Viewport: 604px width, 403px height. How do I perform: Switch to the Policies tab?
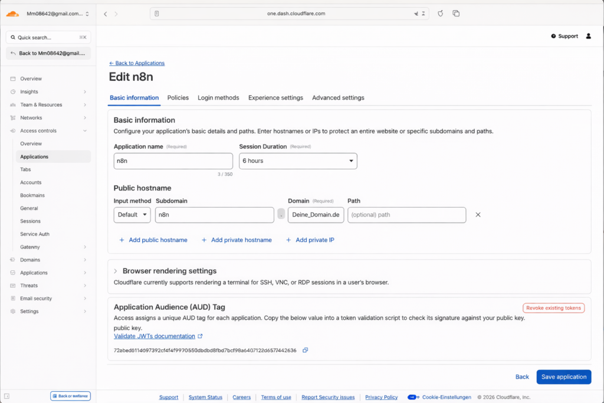(x=178, y=98)
